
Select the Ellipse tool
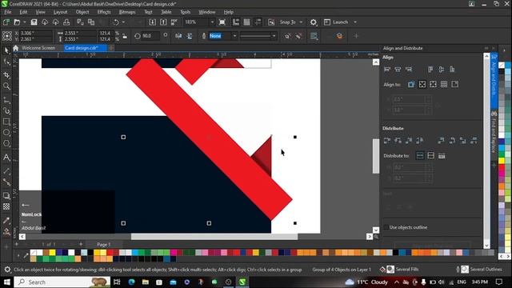[6, 133]
